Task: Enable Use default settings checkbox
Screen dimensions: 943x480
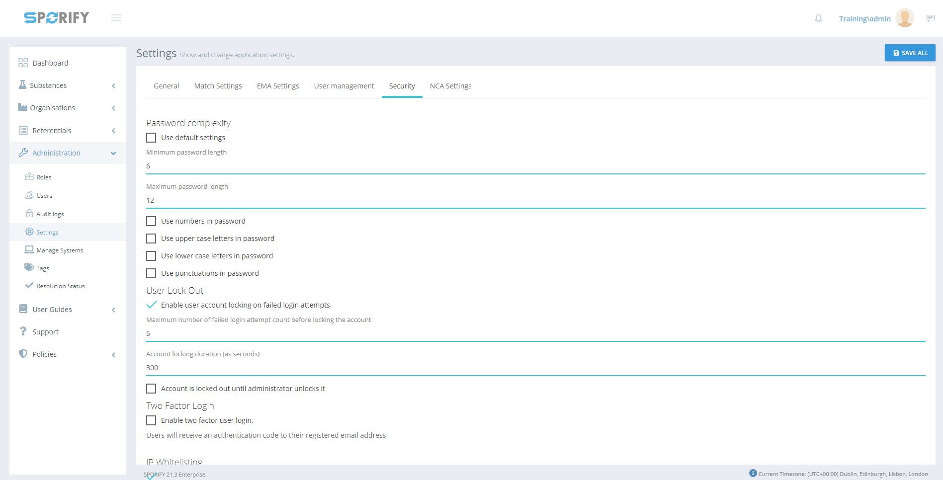Action: pyautogui.click(x=151, y=138)
